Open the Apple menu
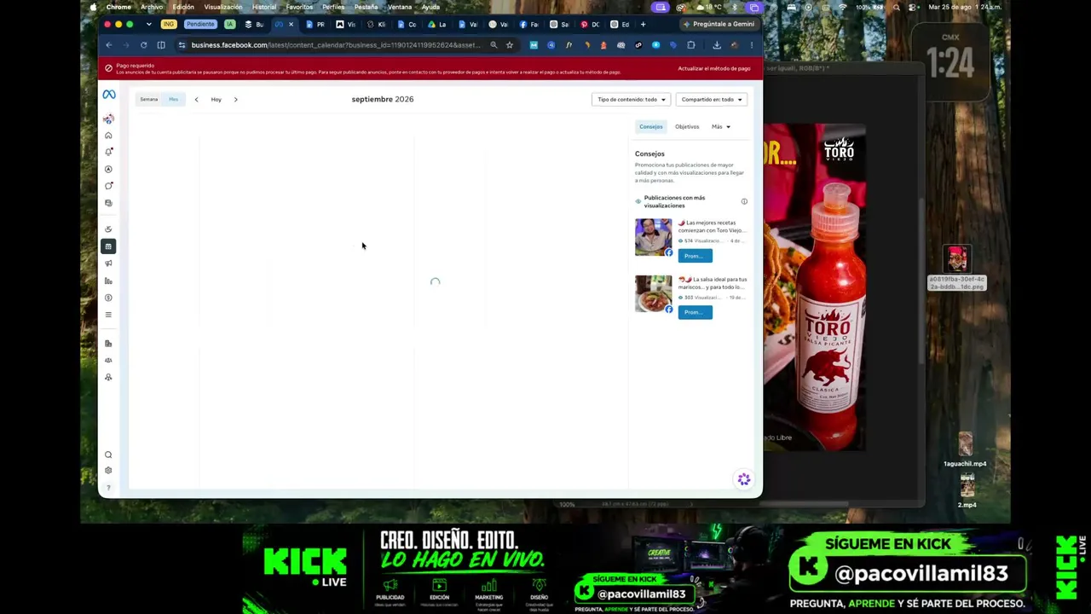The image size is (1091, 614). point(94,7)
